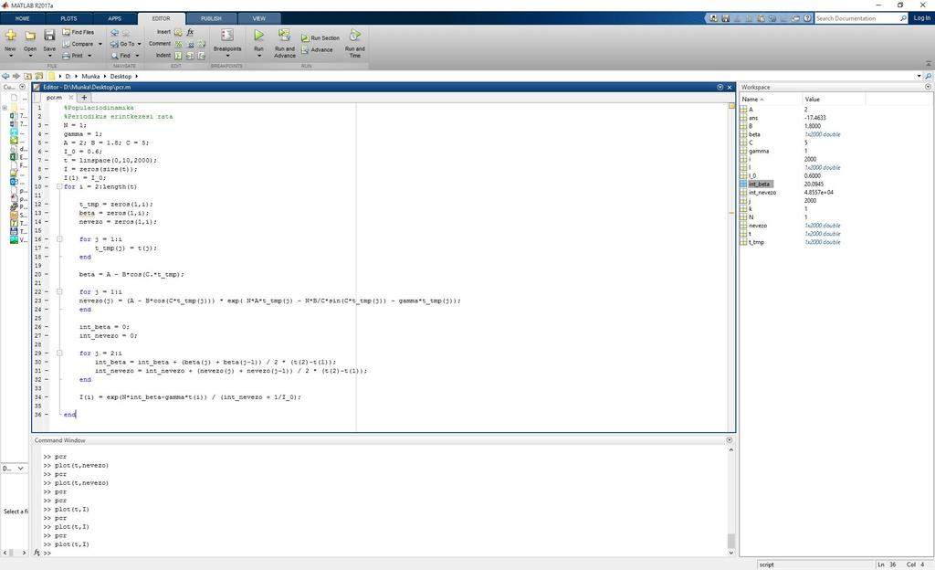Image resolution: width=935 pixels, height=570 pixels.
Task: Click the 1x2000 double value of beta
Action: pyautogui.click(x=823, y=134)
